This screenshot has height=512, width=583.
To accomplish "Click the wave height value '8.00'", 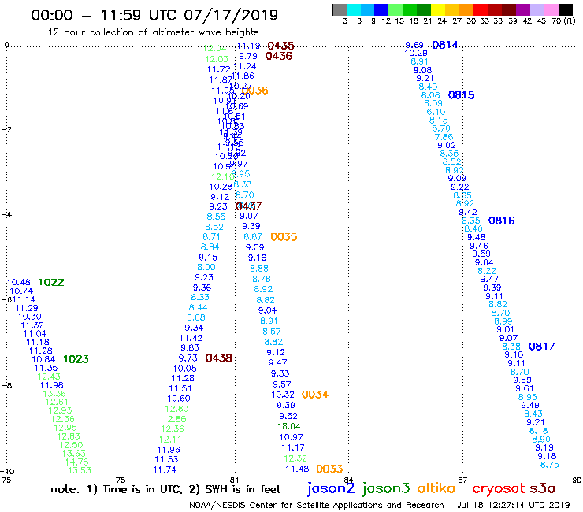I will click(206, 267).
